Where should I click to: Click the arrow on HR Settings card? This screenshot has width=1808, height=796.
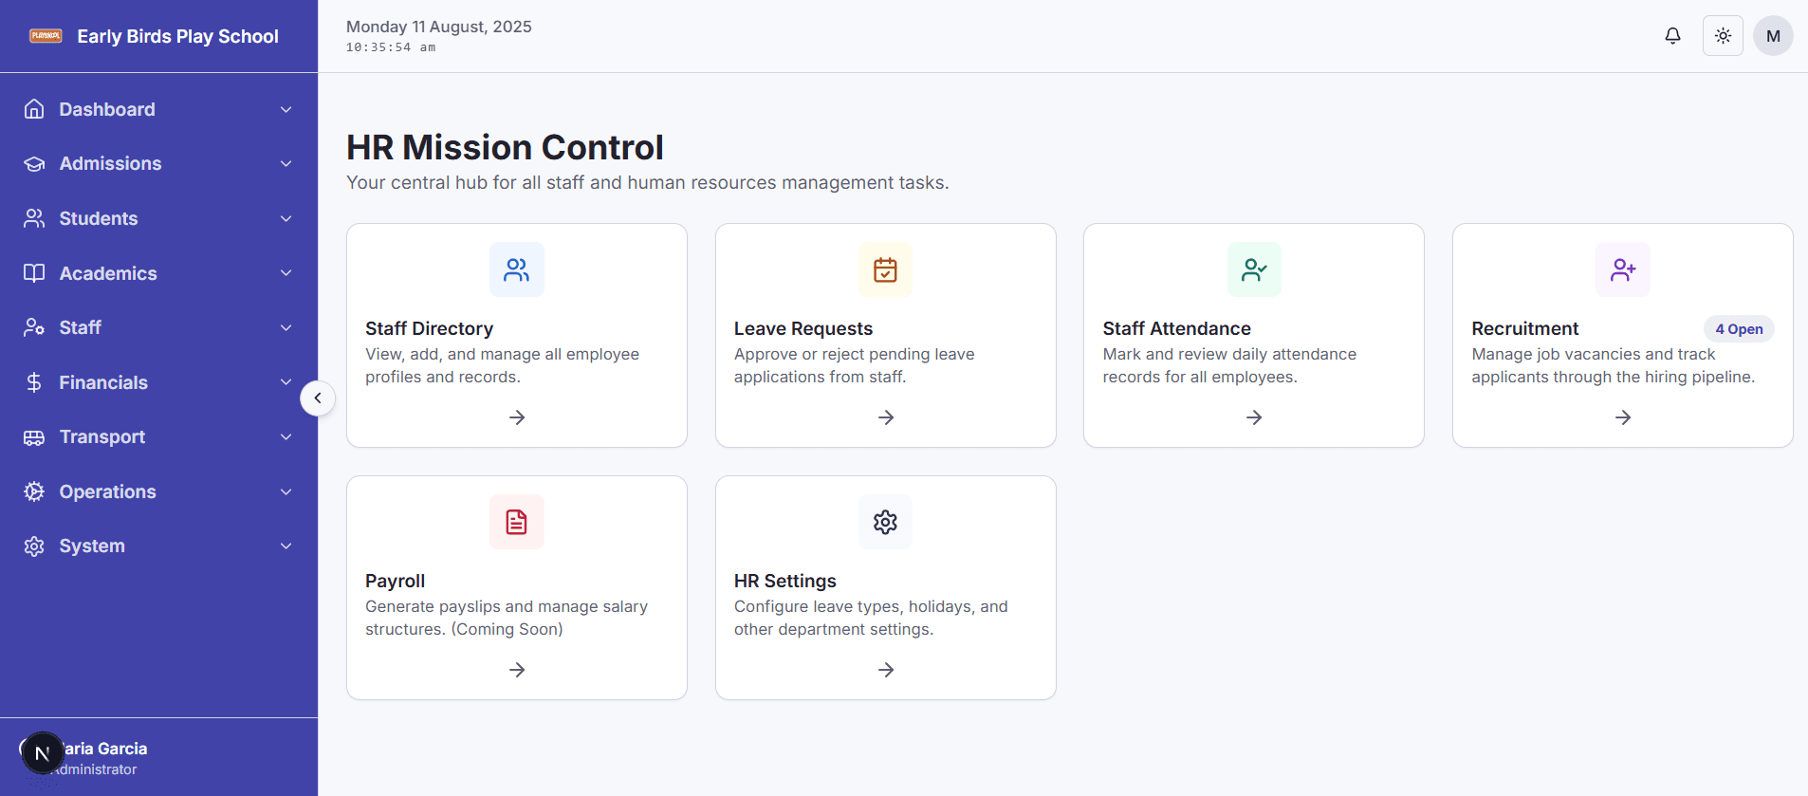(886, 670)
